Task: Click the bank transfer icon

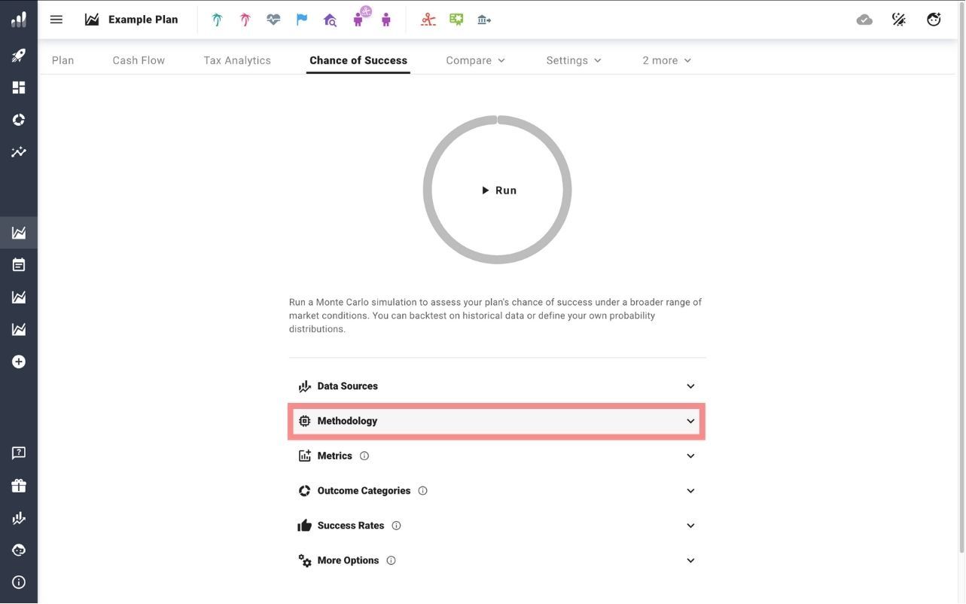Action: (x=484, y=20)
